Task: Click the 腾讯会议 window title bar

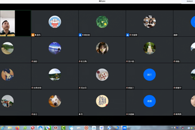Action: pos(97,1)
